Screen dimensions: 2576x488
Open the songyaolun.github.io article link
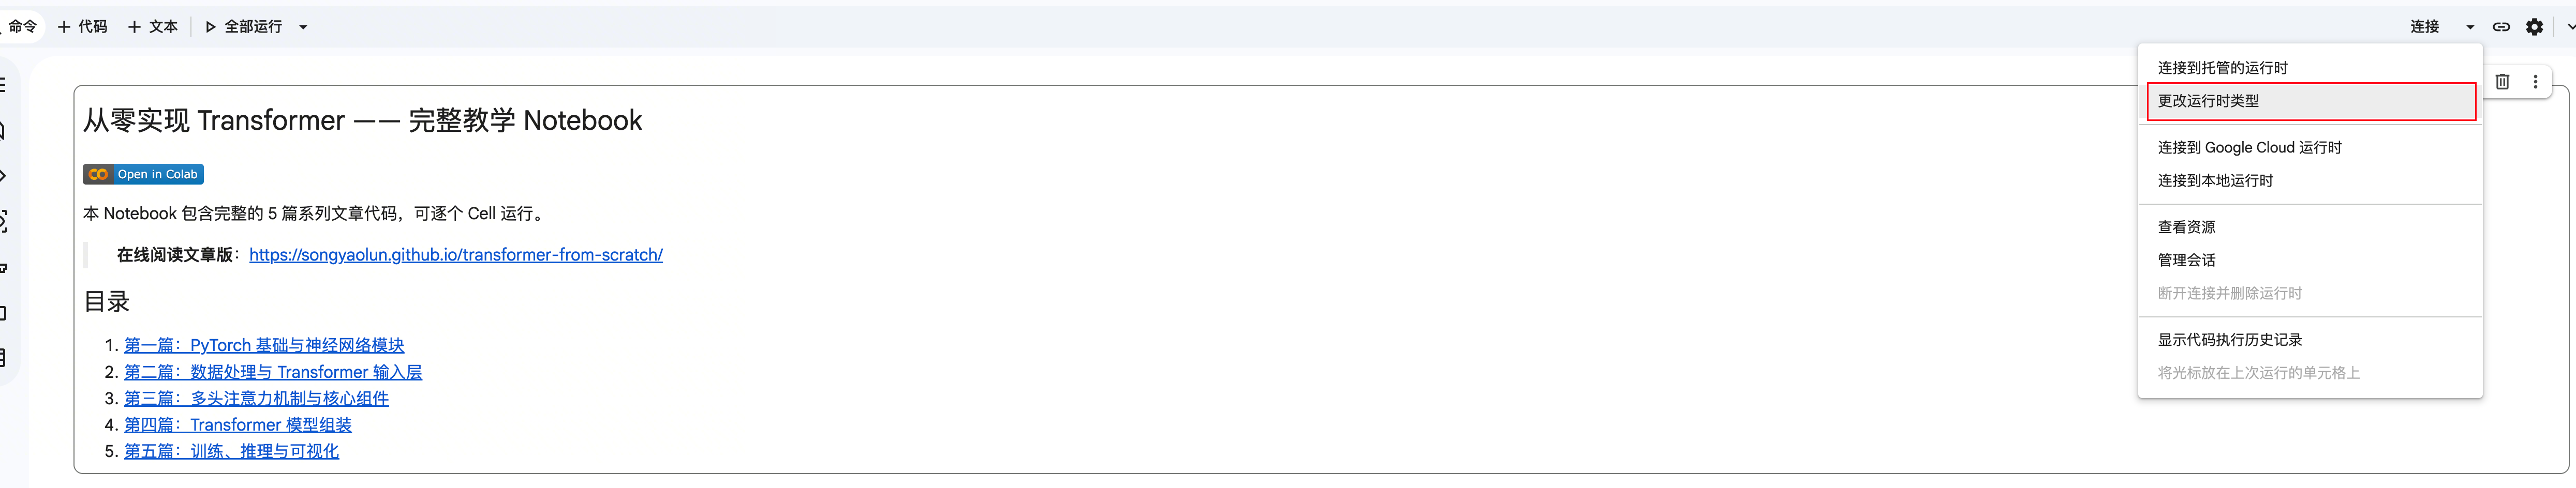click(455, 255)
